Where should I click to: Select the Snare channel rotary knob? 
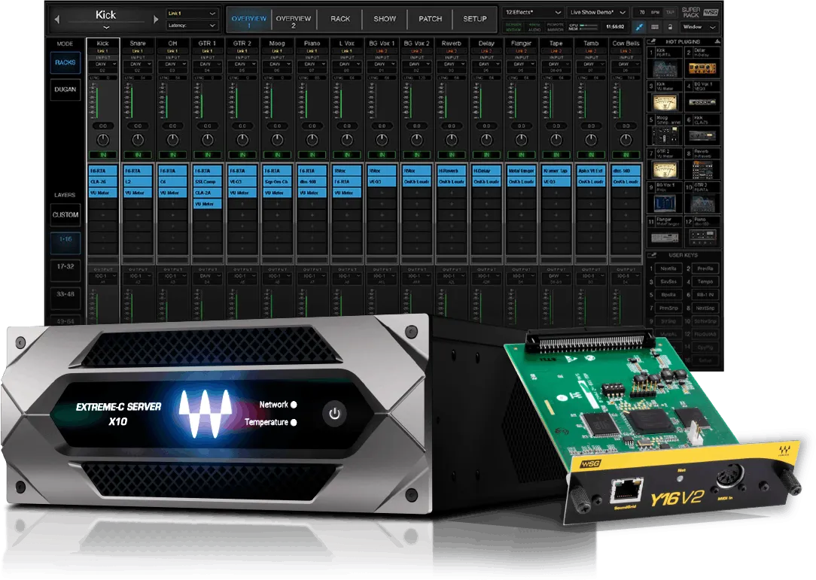click(x=138, y=139)
